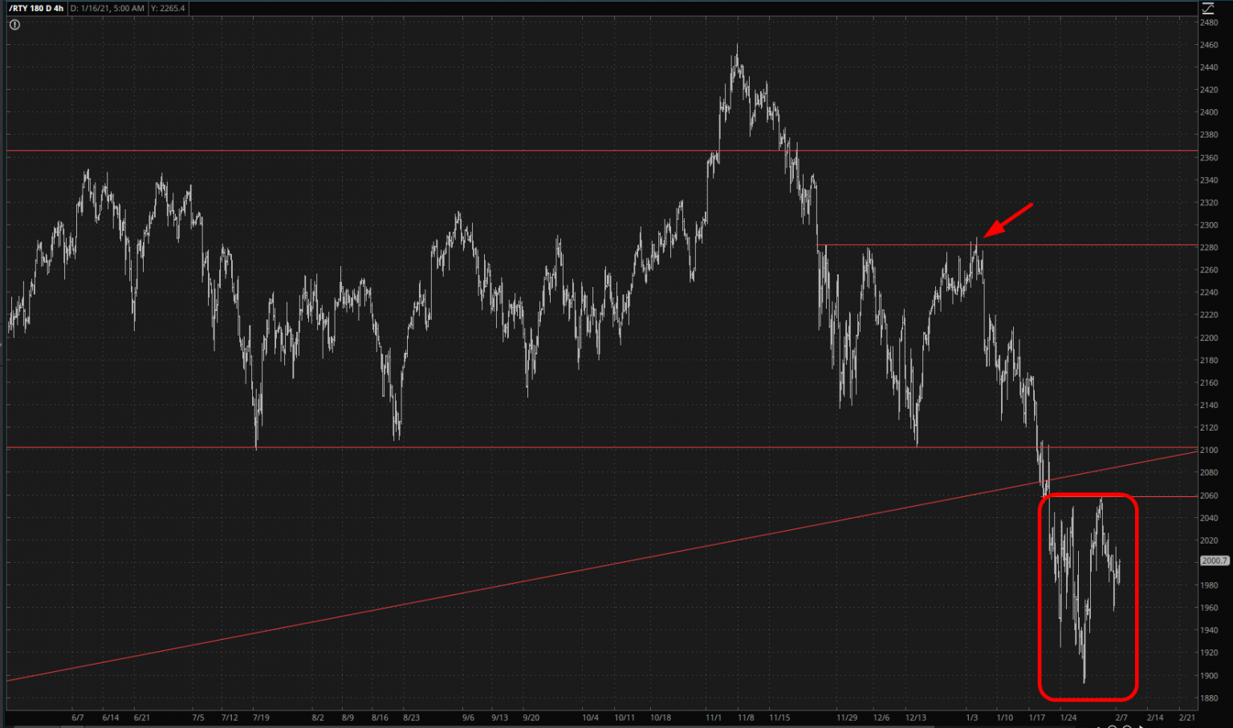Viewport: 1233px width, 728px height.
Task: Click the 11/8 date axis label
Action: coord(746,718)
